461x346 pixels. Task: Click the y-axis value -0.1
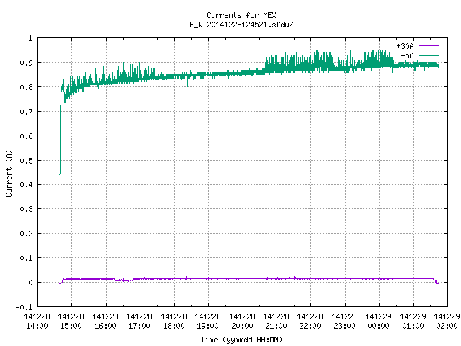coord(24,307)
